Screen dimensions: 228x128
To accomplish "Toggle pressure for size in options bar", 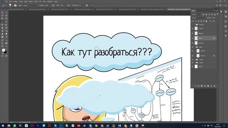I will coord(91,5).
